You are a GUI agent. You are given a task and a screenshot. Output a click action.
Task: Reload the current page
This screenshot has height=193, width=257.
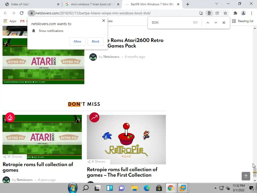(22, 13)
